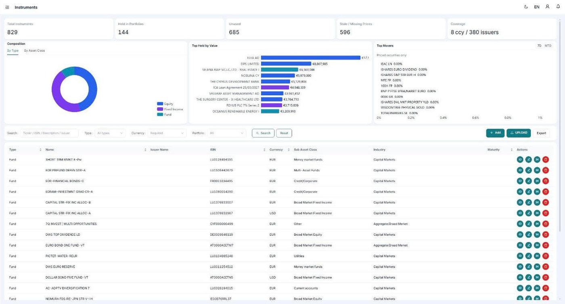View details of SHORT TRM MMKT E-Pw

click(x=520, y=159)
